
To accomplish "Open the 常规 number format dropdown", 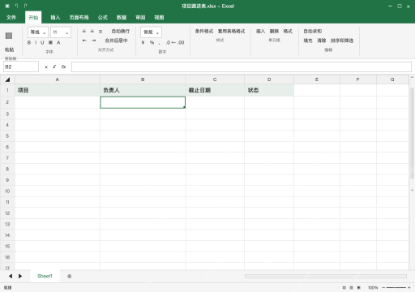I will pyautogui.click(x=151, y=32).
